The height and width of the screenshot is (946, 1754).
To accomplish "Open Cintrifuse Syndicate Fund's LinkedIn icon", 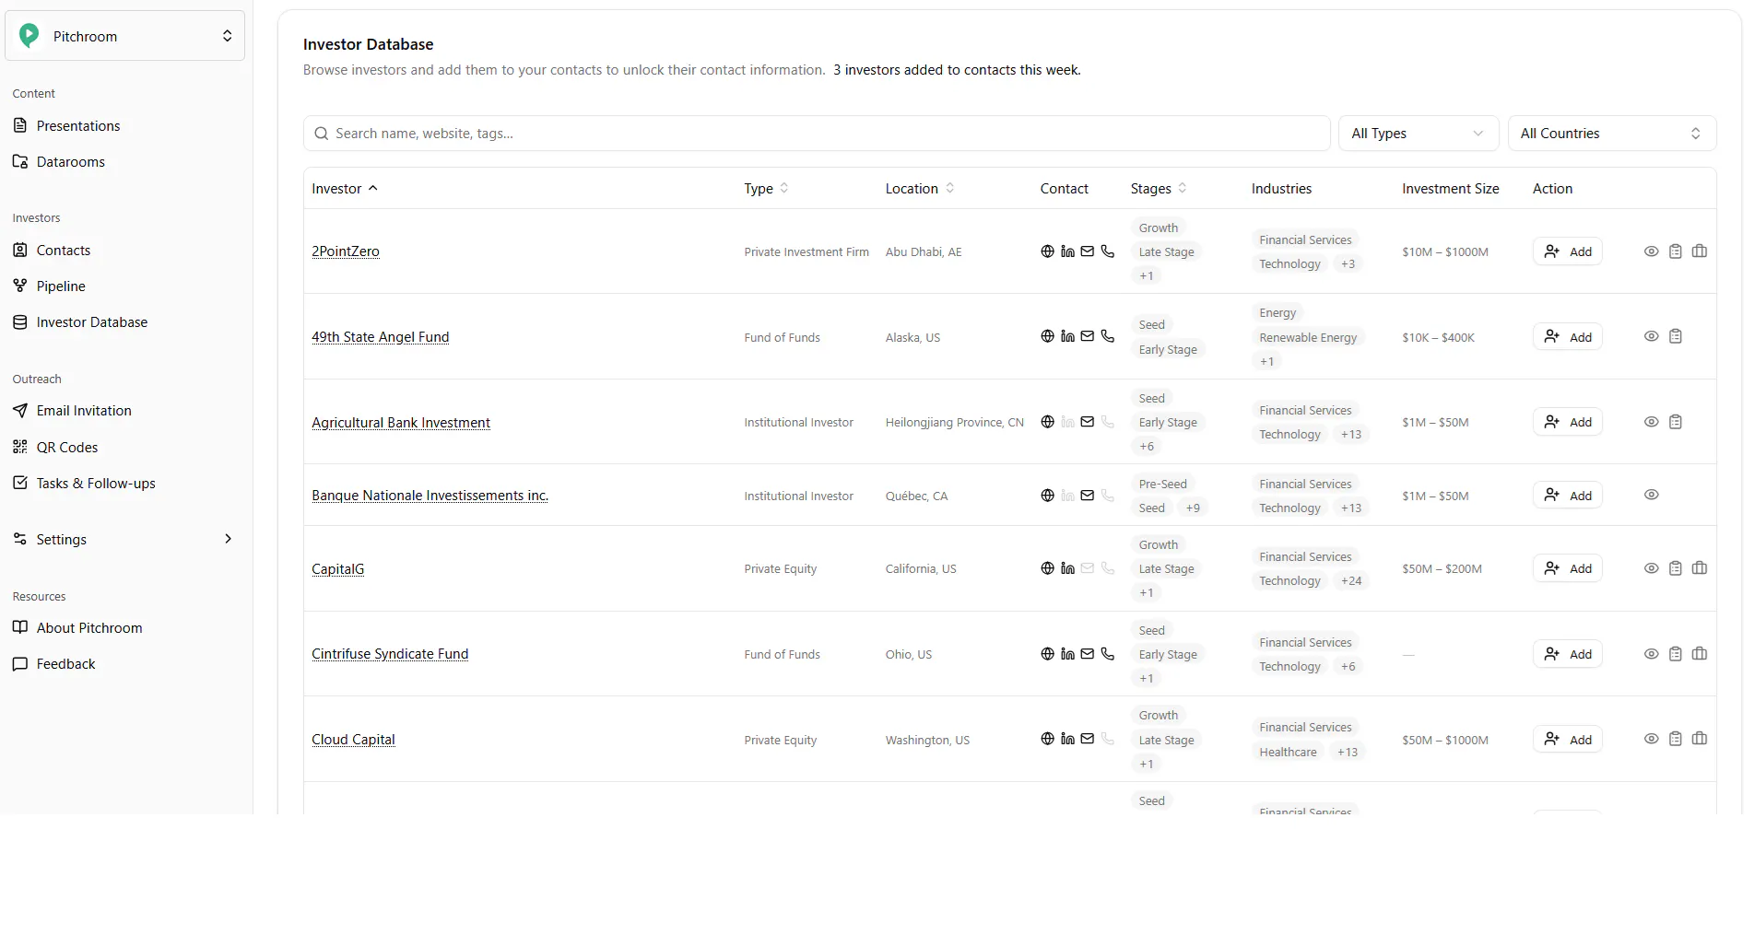I will 1067,654.
